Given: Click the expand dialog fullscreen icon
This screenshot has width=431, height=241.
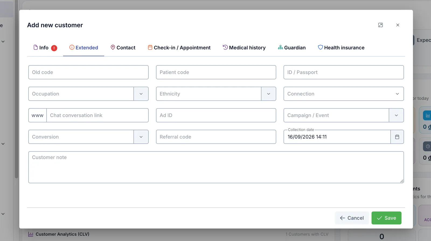Looking at the screenshot, I should 380,25.
